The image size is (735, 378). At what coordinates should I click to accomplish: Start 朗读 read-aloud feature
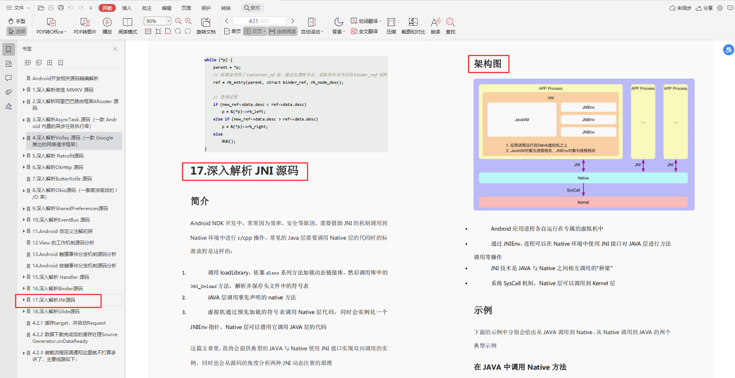(x=435, y=22)
